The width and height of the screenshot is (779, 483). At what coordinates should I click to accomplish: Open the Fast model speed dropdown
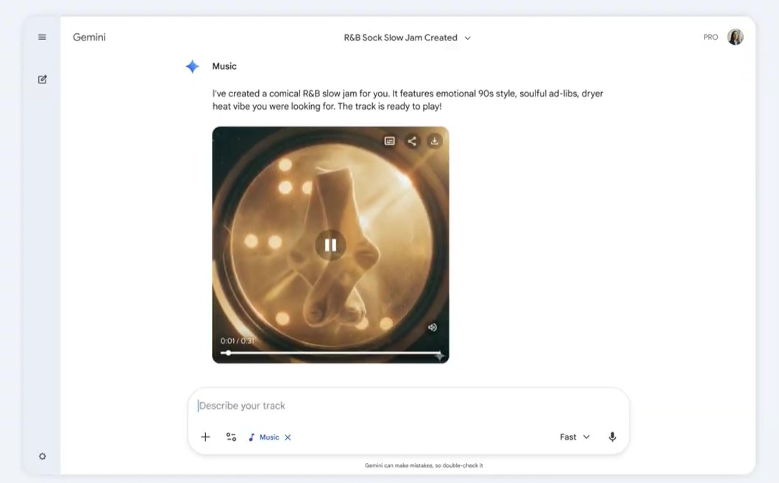[x=574, y=437]
